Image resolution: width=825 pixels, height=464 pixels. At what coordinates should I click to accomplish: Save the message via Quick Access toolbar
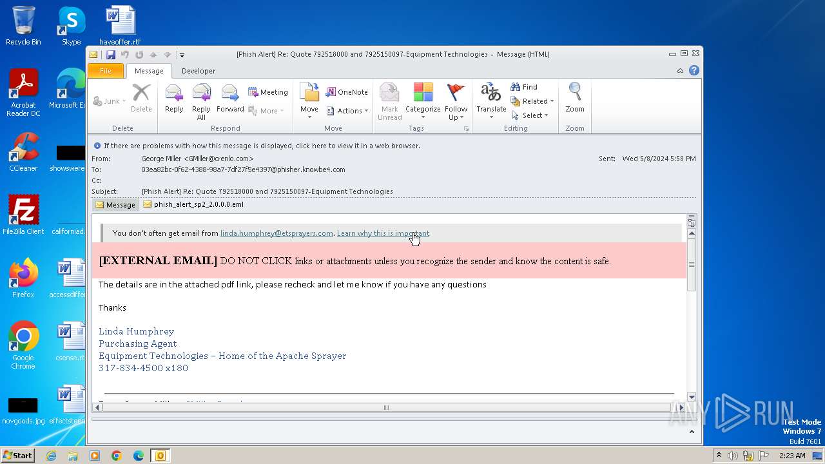click(111, 55)
